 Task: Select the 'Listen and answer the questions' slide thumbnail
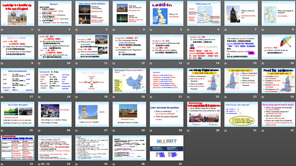[x=166, y=114]
